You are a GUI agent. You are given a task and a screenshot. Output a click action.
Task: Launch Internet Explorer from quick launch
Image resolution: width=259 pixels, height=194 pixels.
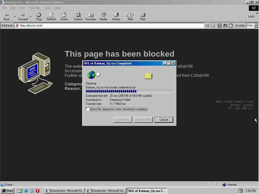[26, 191]
